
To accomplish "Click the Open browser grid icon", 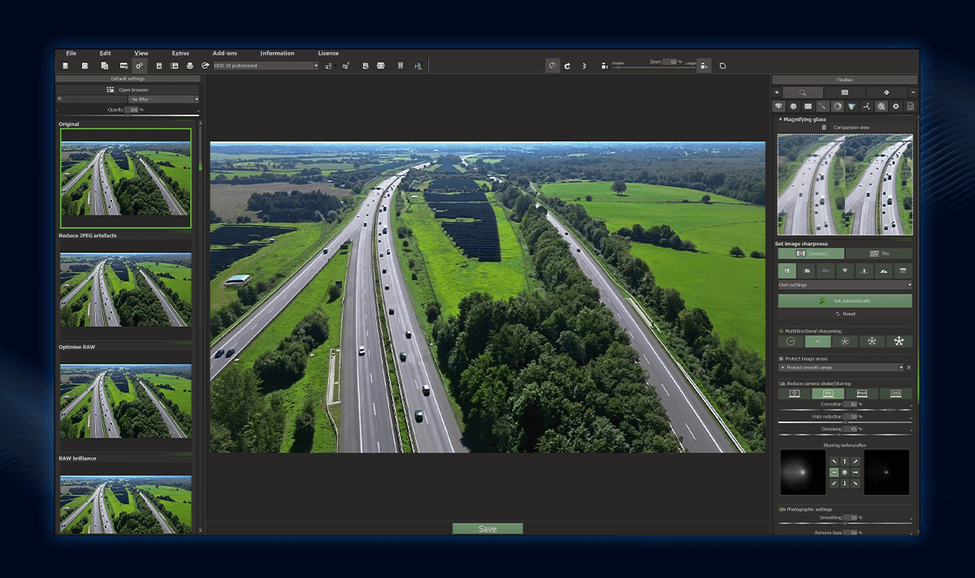I will coord(110,89).
